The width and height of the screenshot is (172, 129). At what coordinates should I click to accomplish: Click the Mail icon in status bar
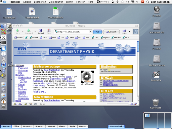[20, 104]
